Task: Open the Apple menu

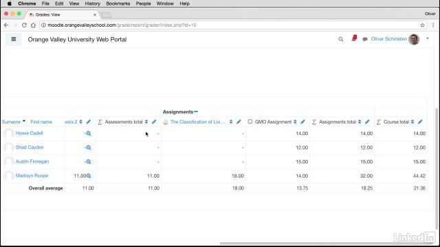Action: coord(9,3)
